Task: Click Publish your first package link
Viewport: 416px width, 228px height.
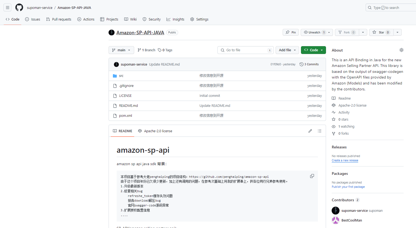Action: pyautogui.click(x=348, y=187)
